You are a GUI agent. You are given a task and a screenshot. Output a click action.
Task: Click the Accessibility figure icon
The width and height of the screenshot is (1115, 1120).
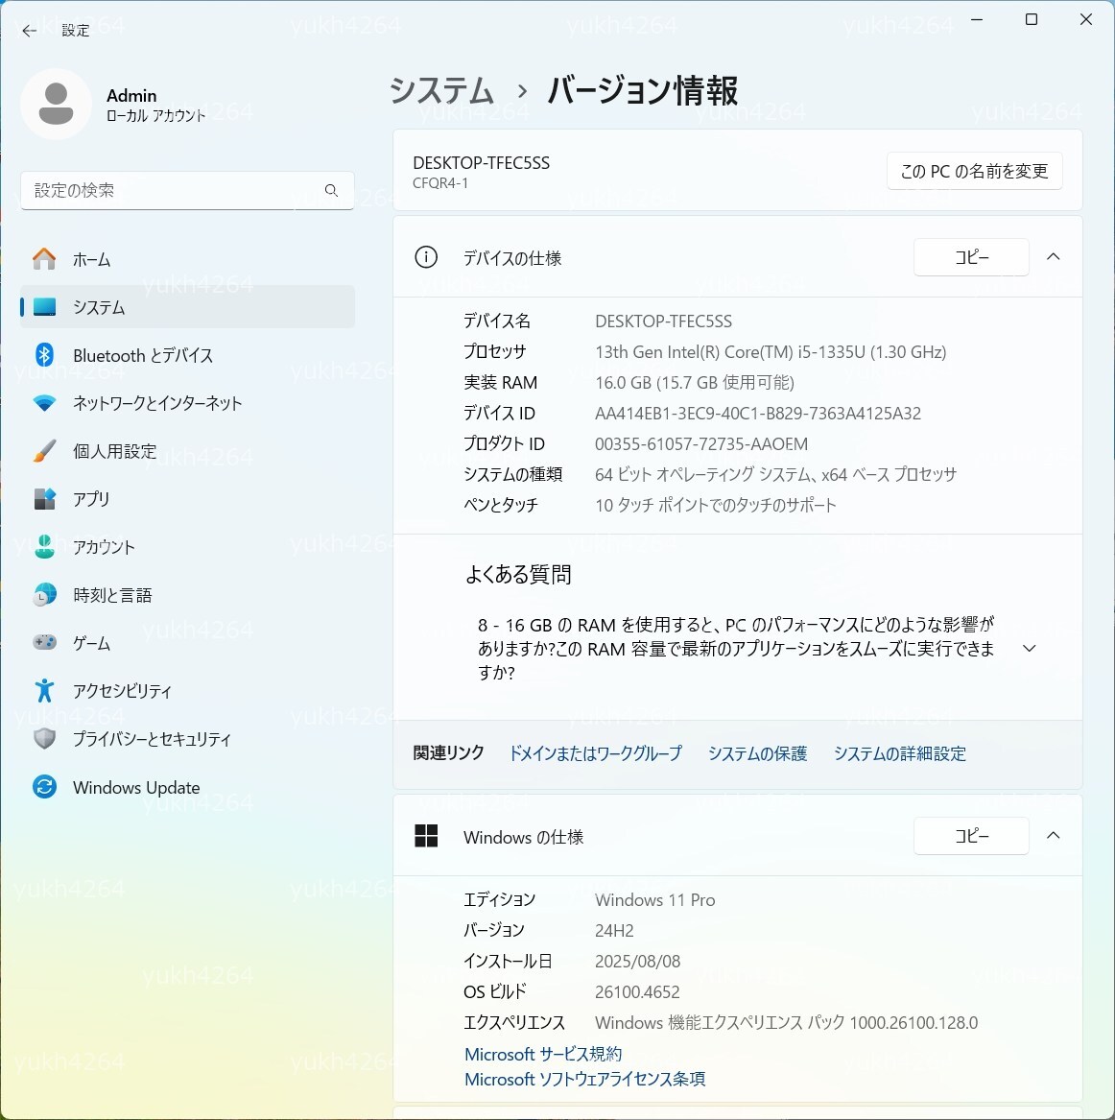point(44,691)
